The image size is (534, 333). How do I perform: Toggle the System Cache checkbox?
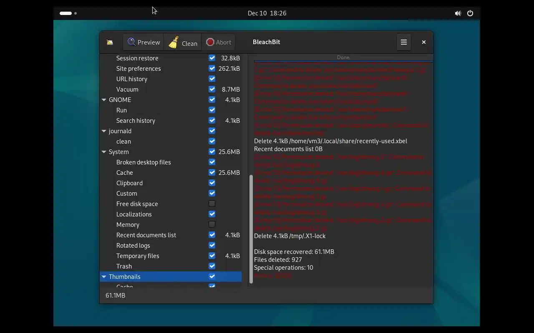(x=212, y=173)
